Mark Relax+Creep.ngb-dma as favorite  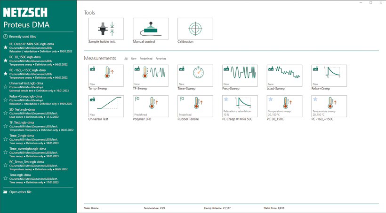6,99
